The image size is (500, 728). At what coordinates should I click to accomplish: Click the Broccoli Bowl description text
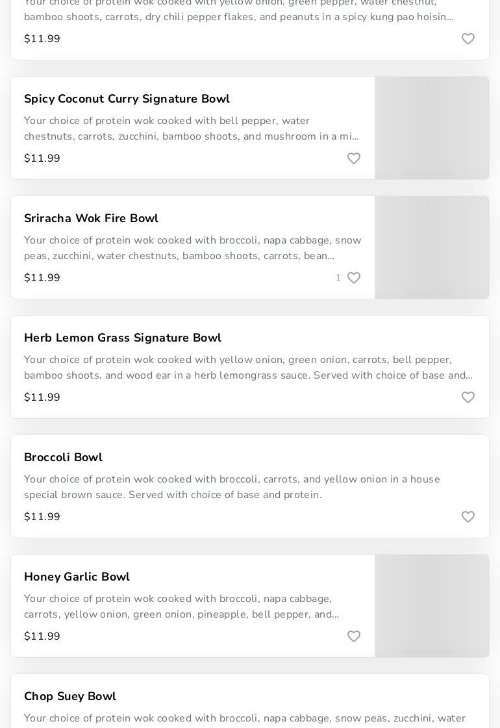tap(232, 487)
